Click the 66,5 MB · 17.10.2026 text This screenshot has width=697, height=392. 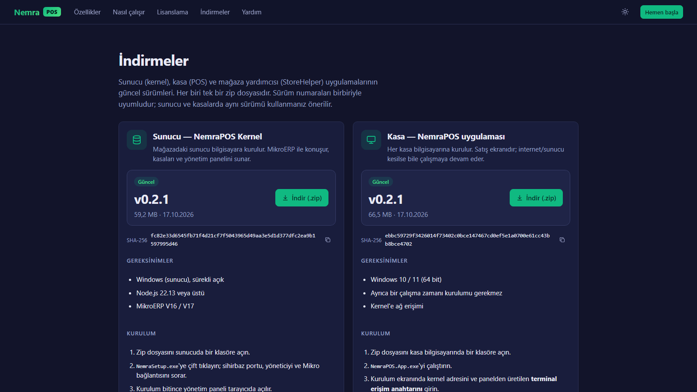pos(398,215)
